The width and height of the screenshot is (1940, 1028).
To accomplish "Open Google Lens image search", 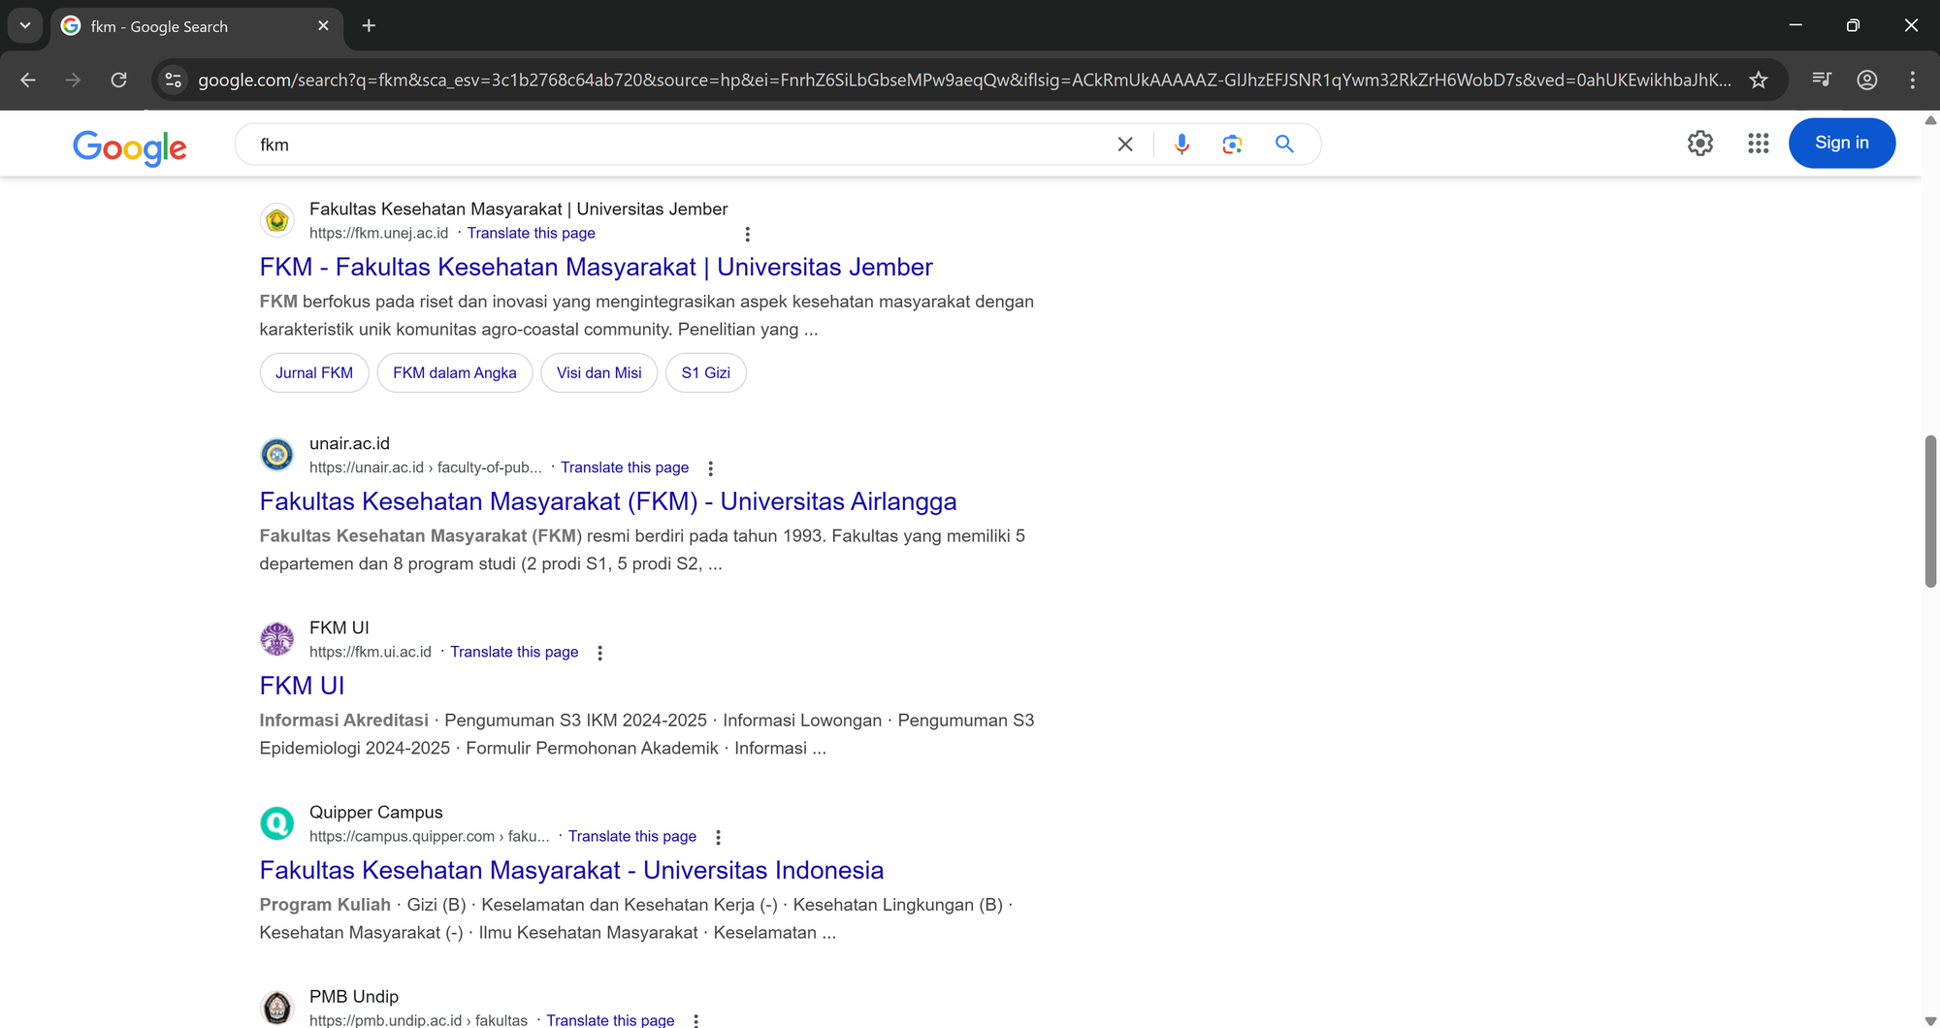I will point(1232,145).
